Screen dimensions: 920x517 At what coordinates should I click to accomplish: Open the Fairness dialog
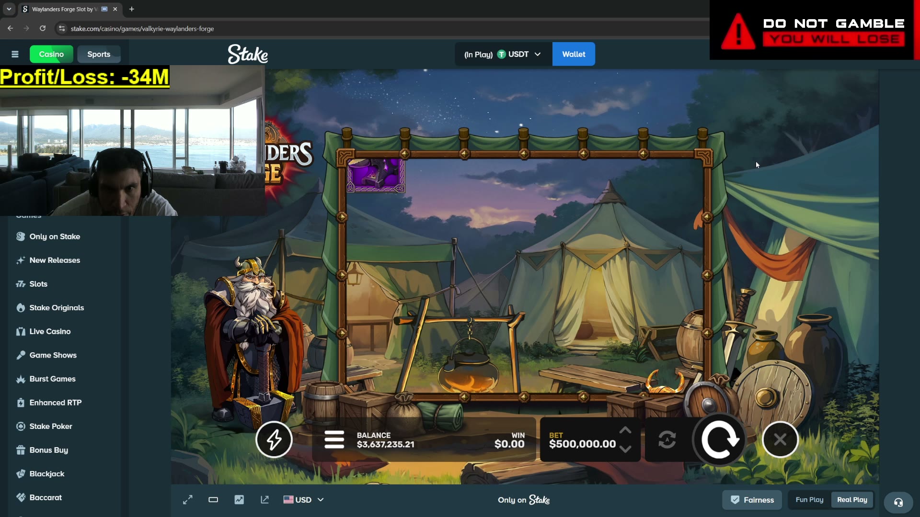click(752, 500)
